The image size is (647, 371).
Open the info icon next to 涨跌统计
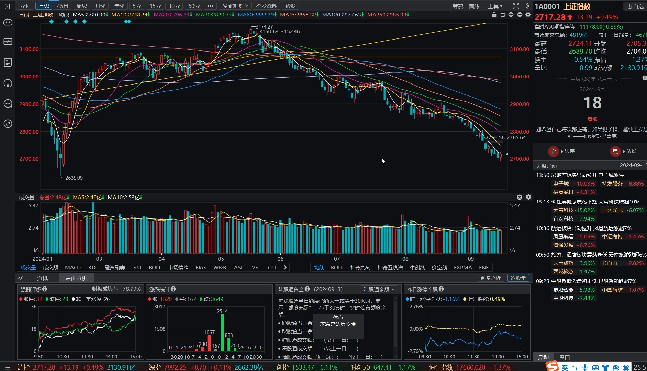(x=173, y=289)
